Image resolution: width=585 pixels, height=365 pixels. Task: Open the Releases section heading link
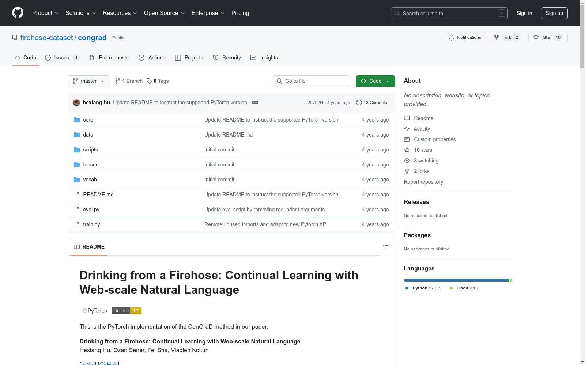pos(416,202)
